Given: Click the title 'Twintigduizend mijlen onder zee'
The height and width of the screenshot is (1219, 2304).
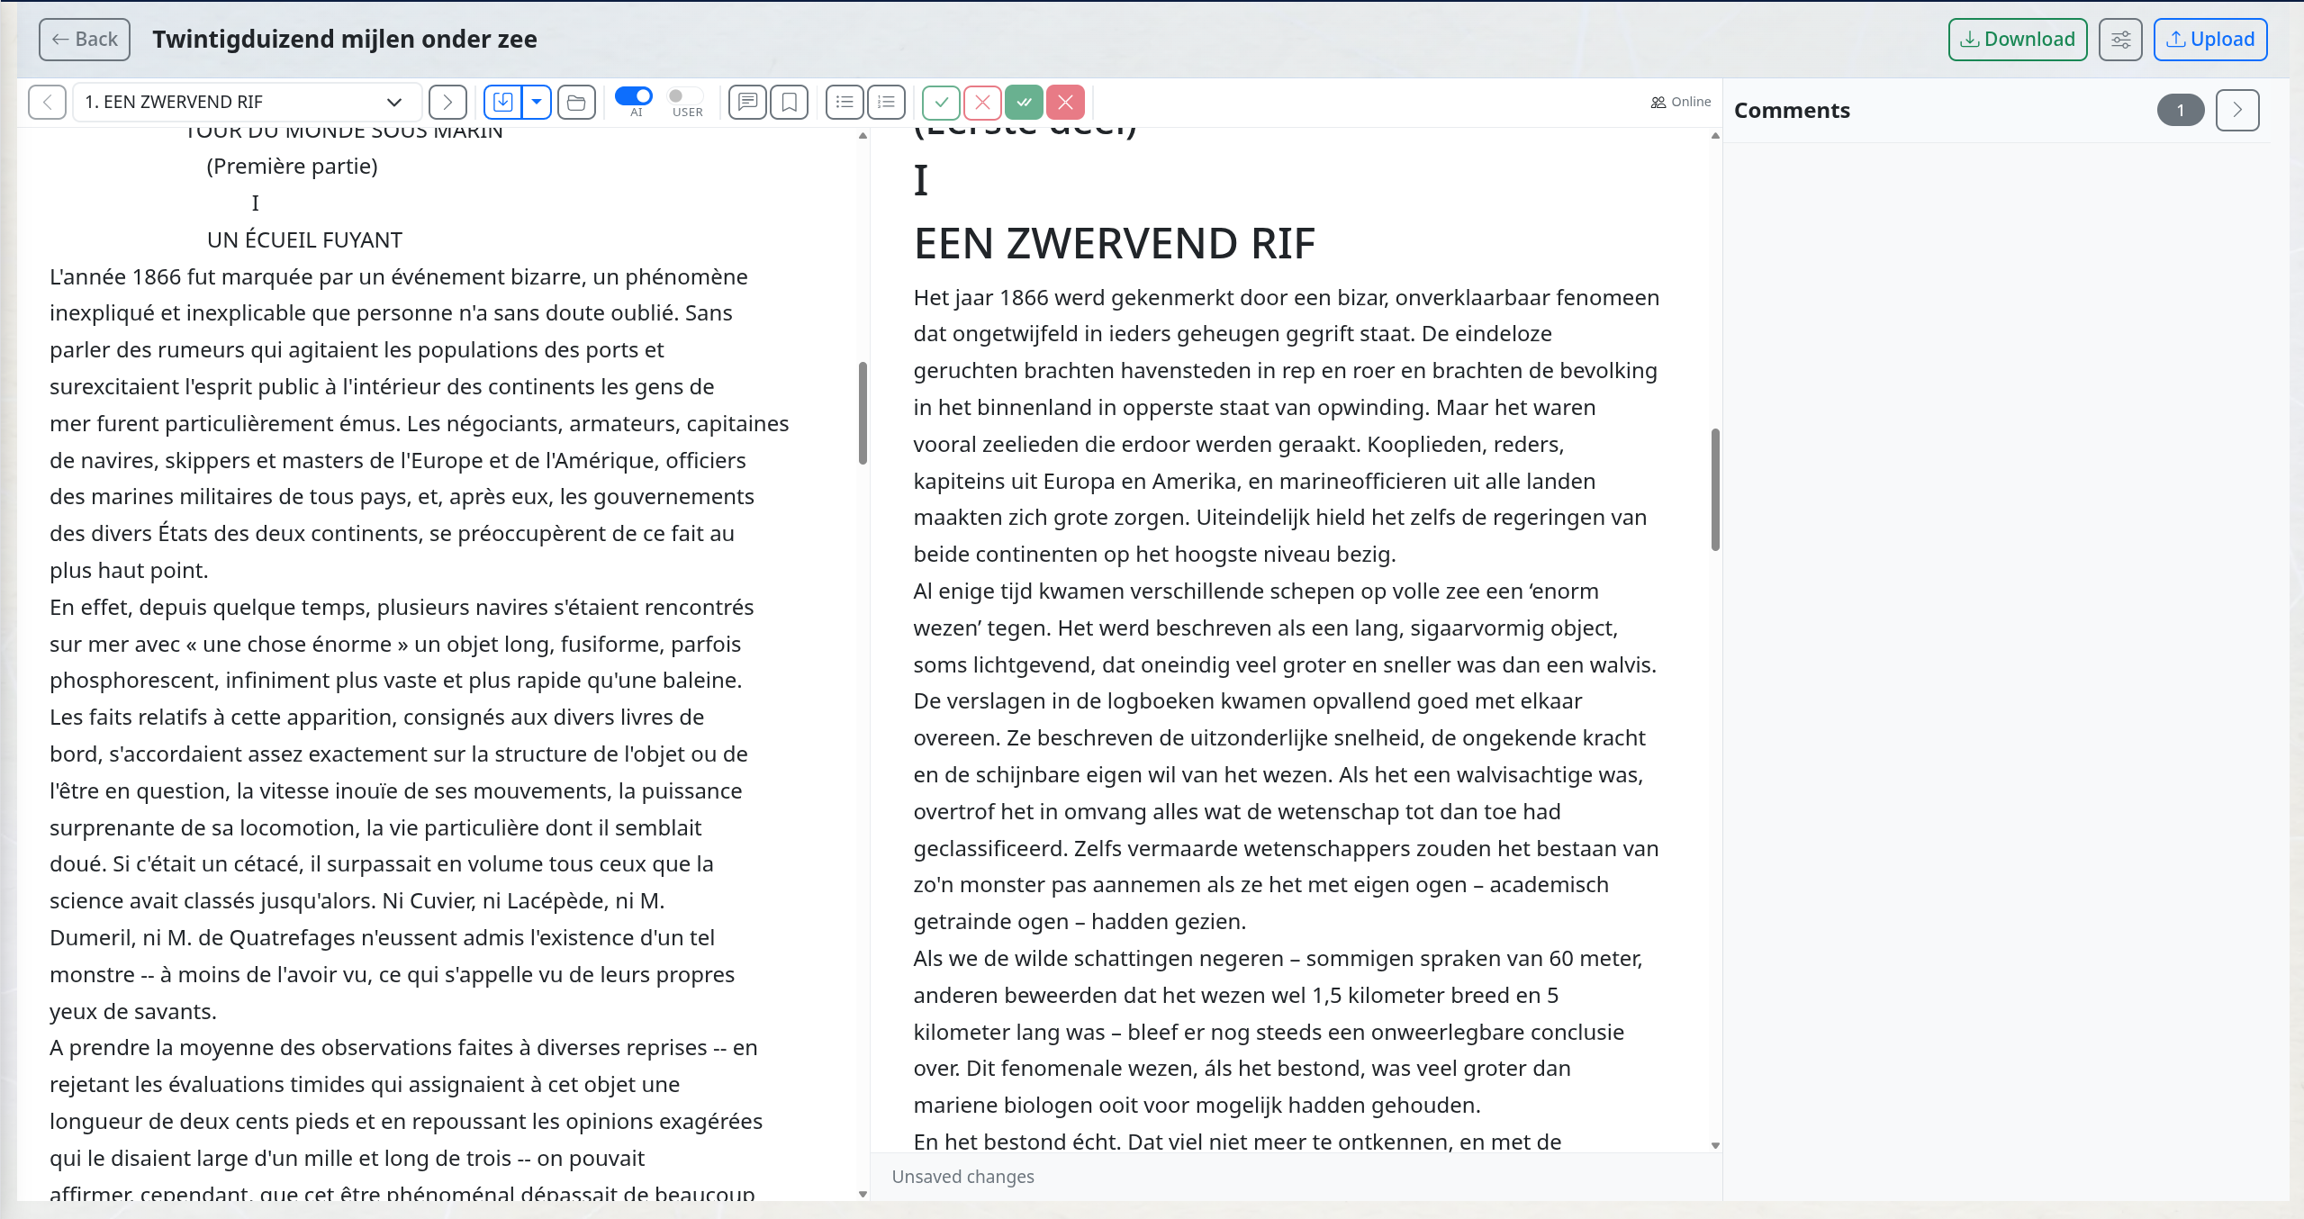Looking at the screenshot, I should pos(345,40).
